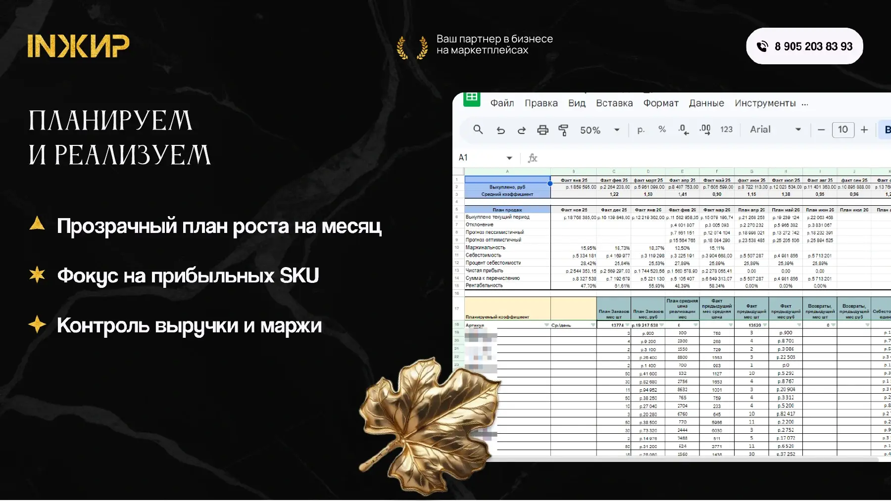The image size is (891, 501).
Task: Open the Данные menu
Action: coord(706,103)
